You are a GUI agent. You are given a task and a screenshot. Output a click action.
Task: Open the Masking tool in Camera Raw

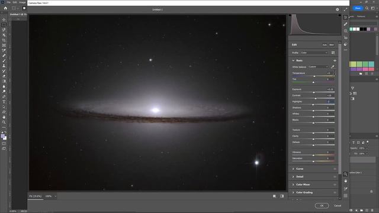pos(345,31)
